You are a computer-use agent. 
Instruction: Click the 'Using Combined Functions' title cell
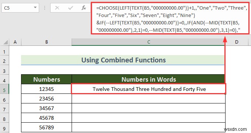click(123, 60)
